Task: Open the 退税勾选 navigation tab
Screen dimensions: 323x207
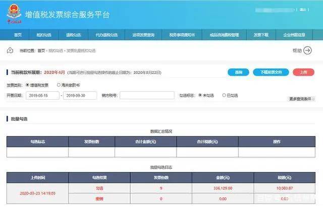Action: pyautogui.click(x=73, y=35)
